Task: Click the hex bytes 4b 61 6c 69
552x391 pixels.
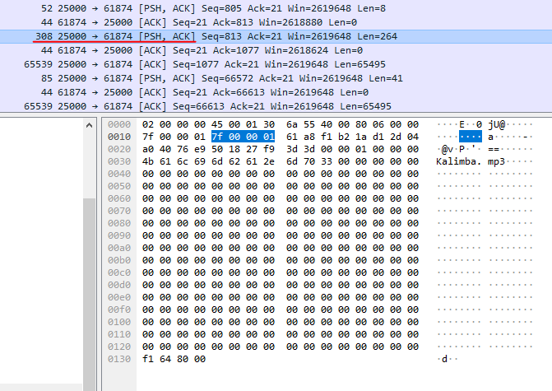Action: [174, 161]
